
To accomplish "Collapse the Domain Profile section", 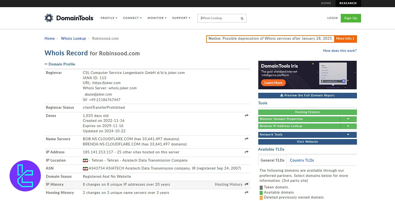I will (46, 64).
